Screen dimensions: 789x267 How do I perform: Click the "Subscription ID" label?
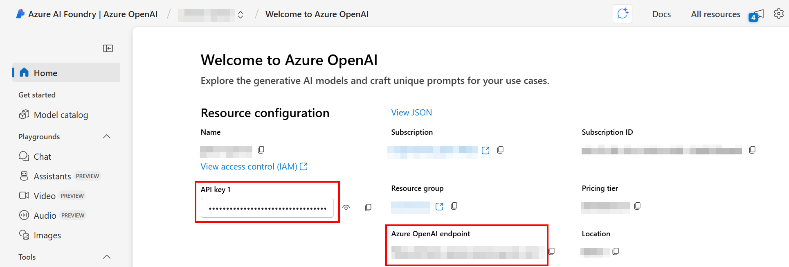pos(607,132)
